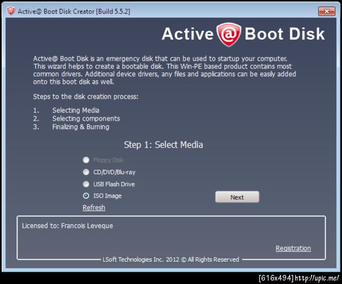Viewport: 342px width, 284px height.
Task: Close the Boot Disk Creator window
Action: coord(326,11)
